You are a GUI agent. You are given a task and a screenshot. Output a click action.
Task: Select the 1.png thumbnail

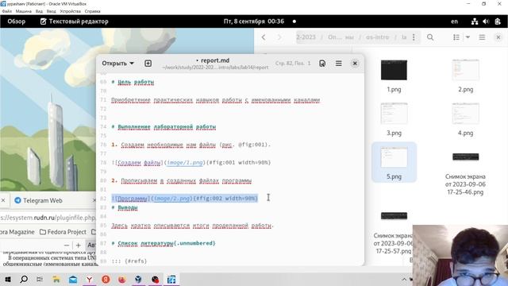click(394, 70)
